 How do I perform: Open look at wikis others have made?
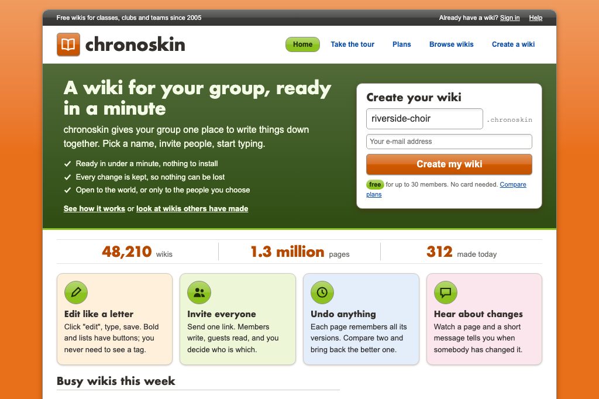click(x=192, y=209)
